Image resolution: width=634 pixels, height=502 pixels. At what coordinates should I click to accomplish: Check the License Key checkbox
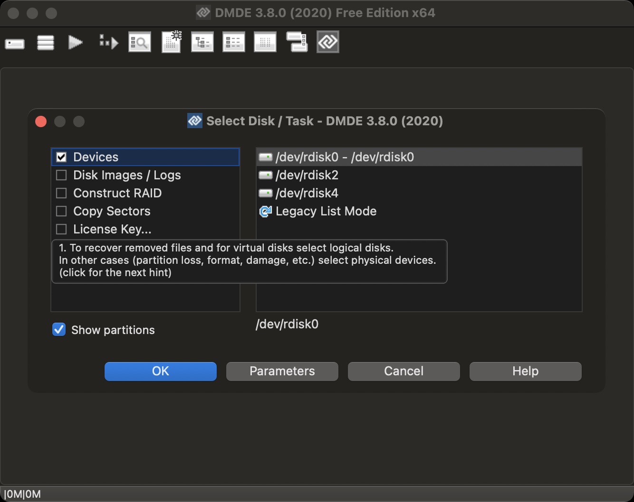61,229
